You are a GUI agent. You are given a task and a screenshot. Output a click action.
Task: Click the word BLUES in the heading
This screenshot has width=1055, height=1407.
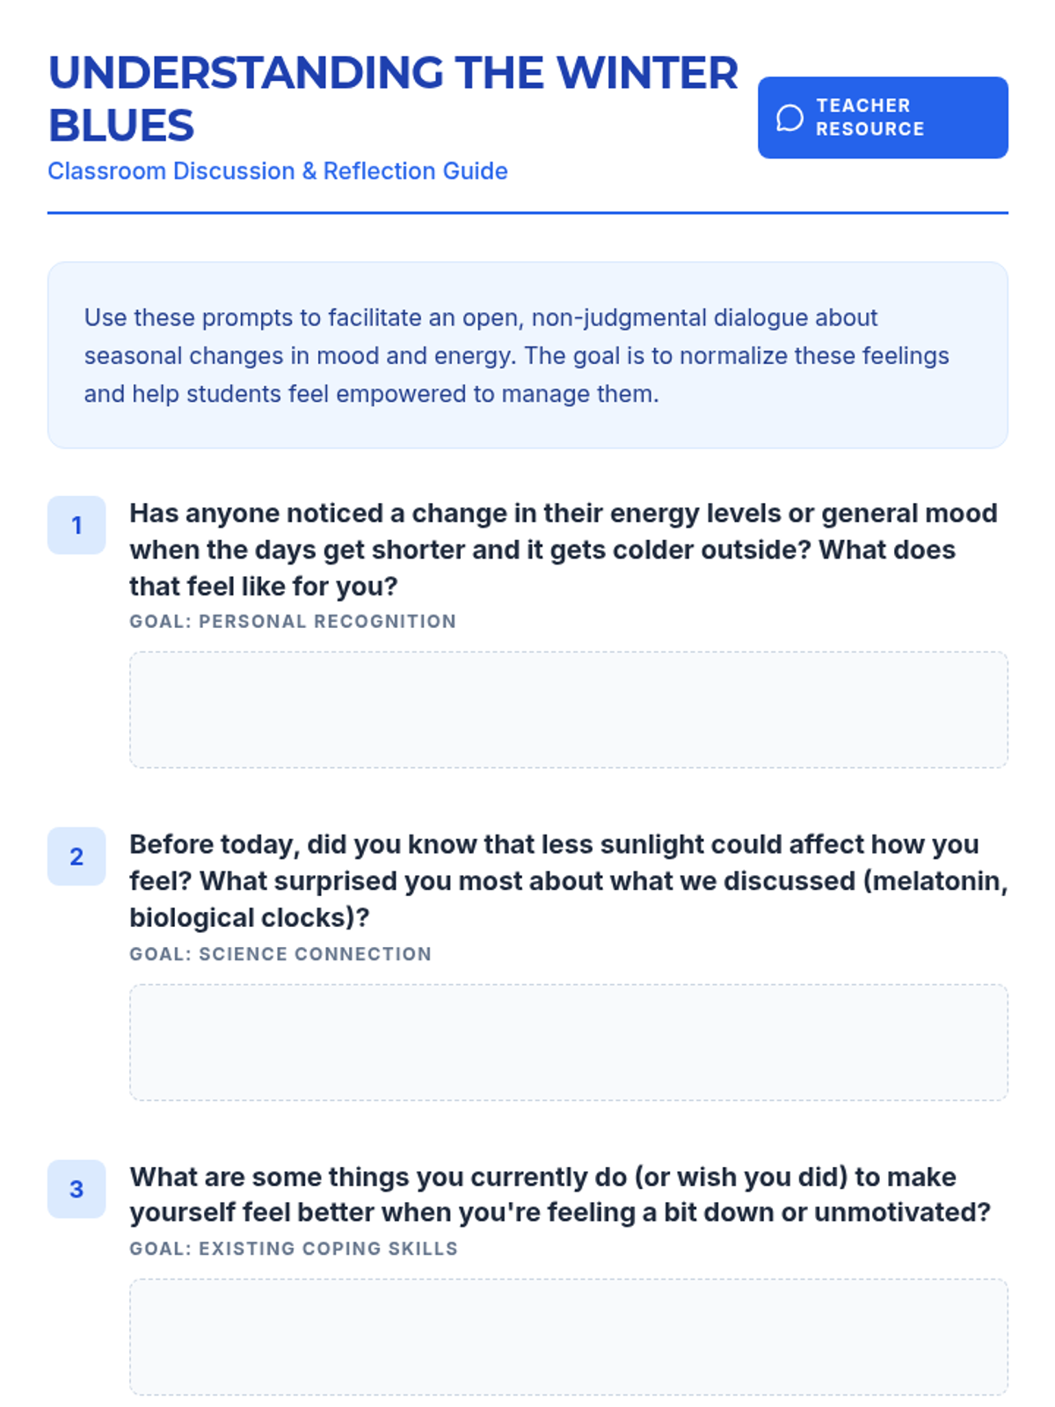click(x=121, y=126)
